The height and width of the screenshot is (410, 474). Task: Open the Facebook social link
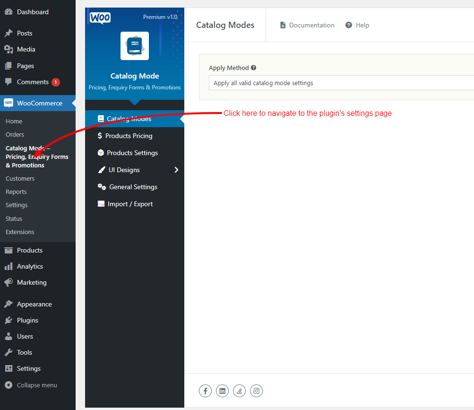(205, 391)
